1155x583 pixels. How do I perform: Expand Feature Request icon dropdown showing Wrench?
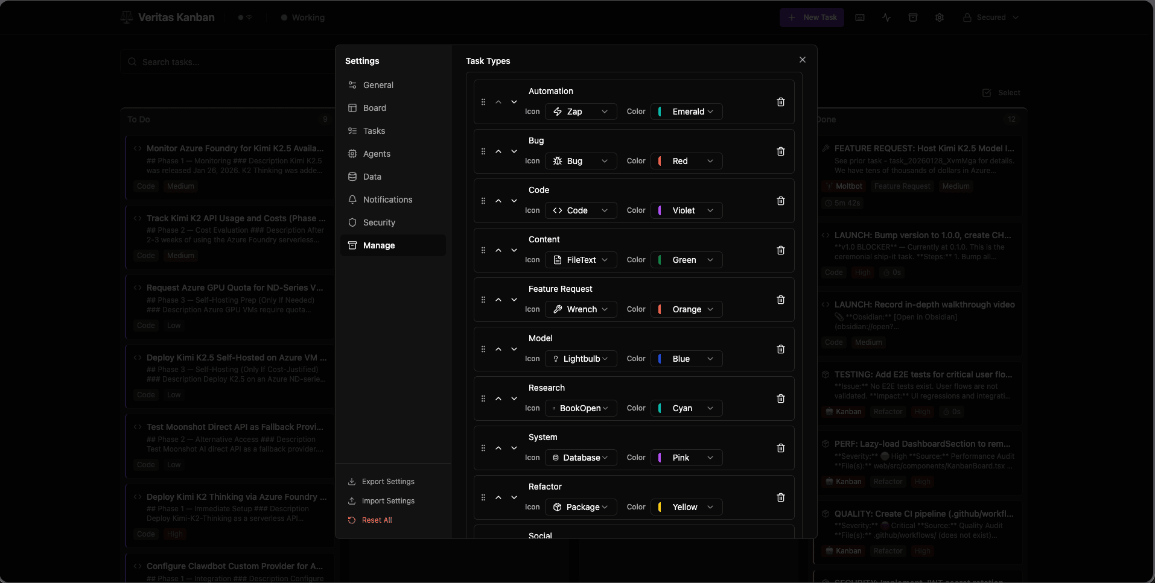click(581, 309)
